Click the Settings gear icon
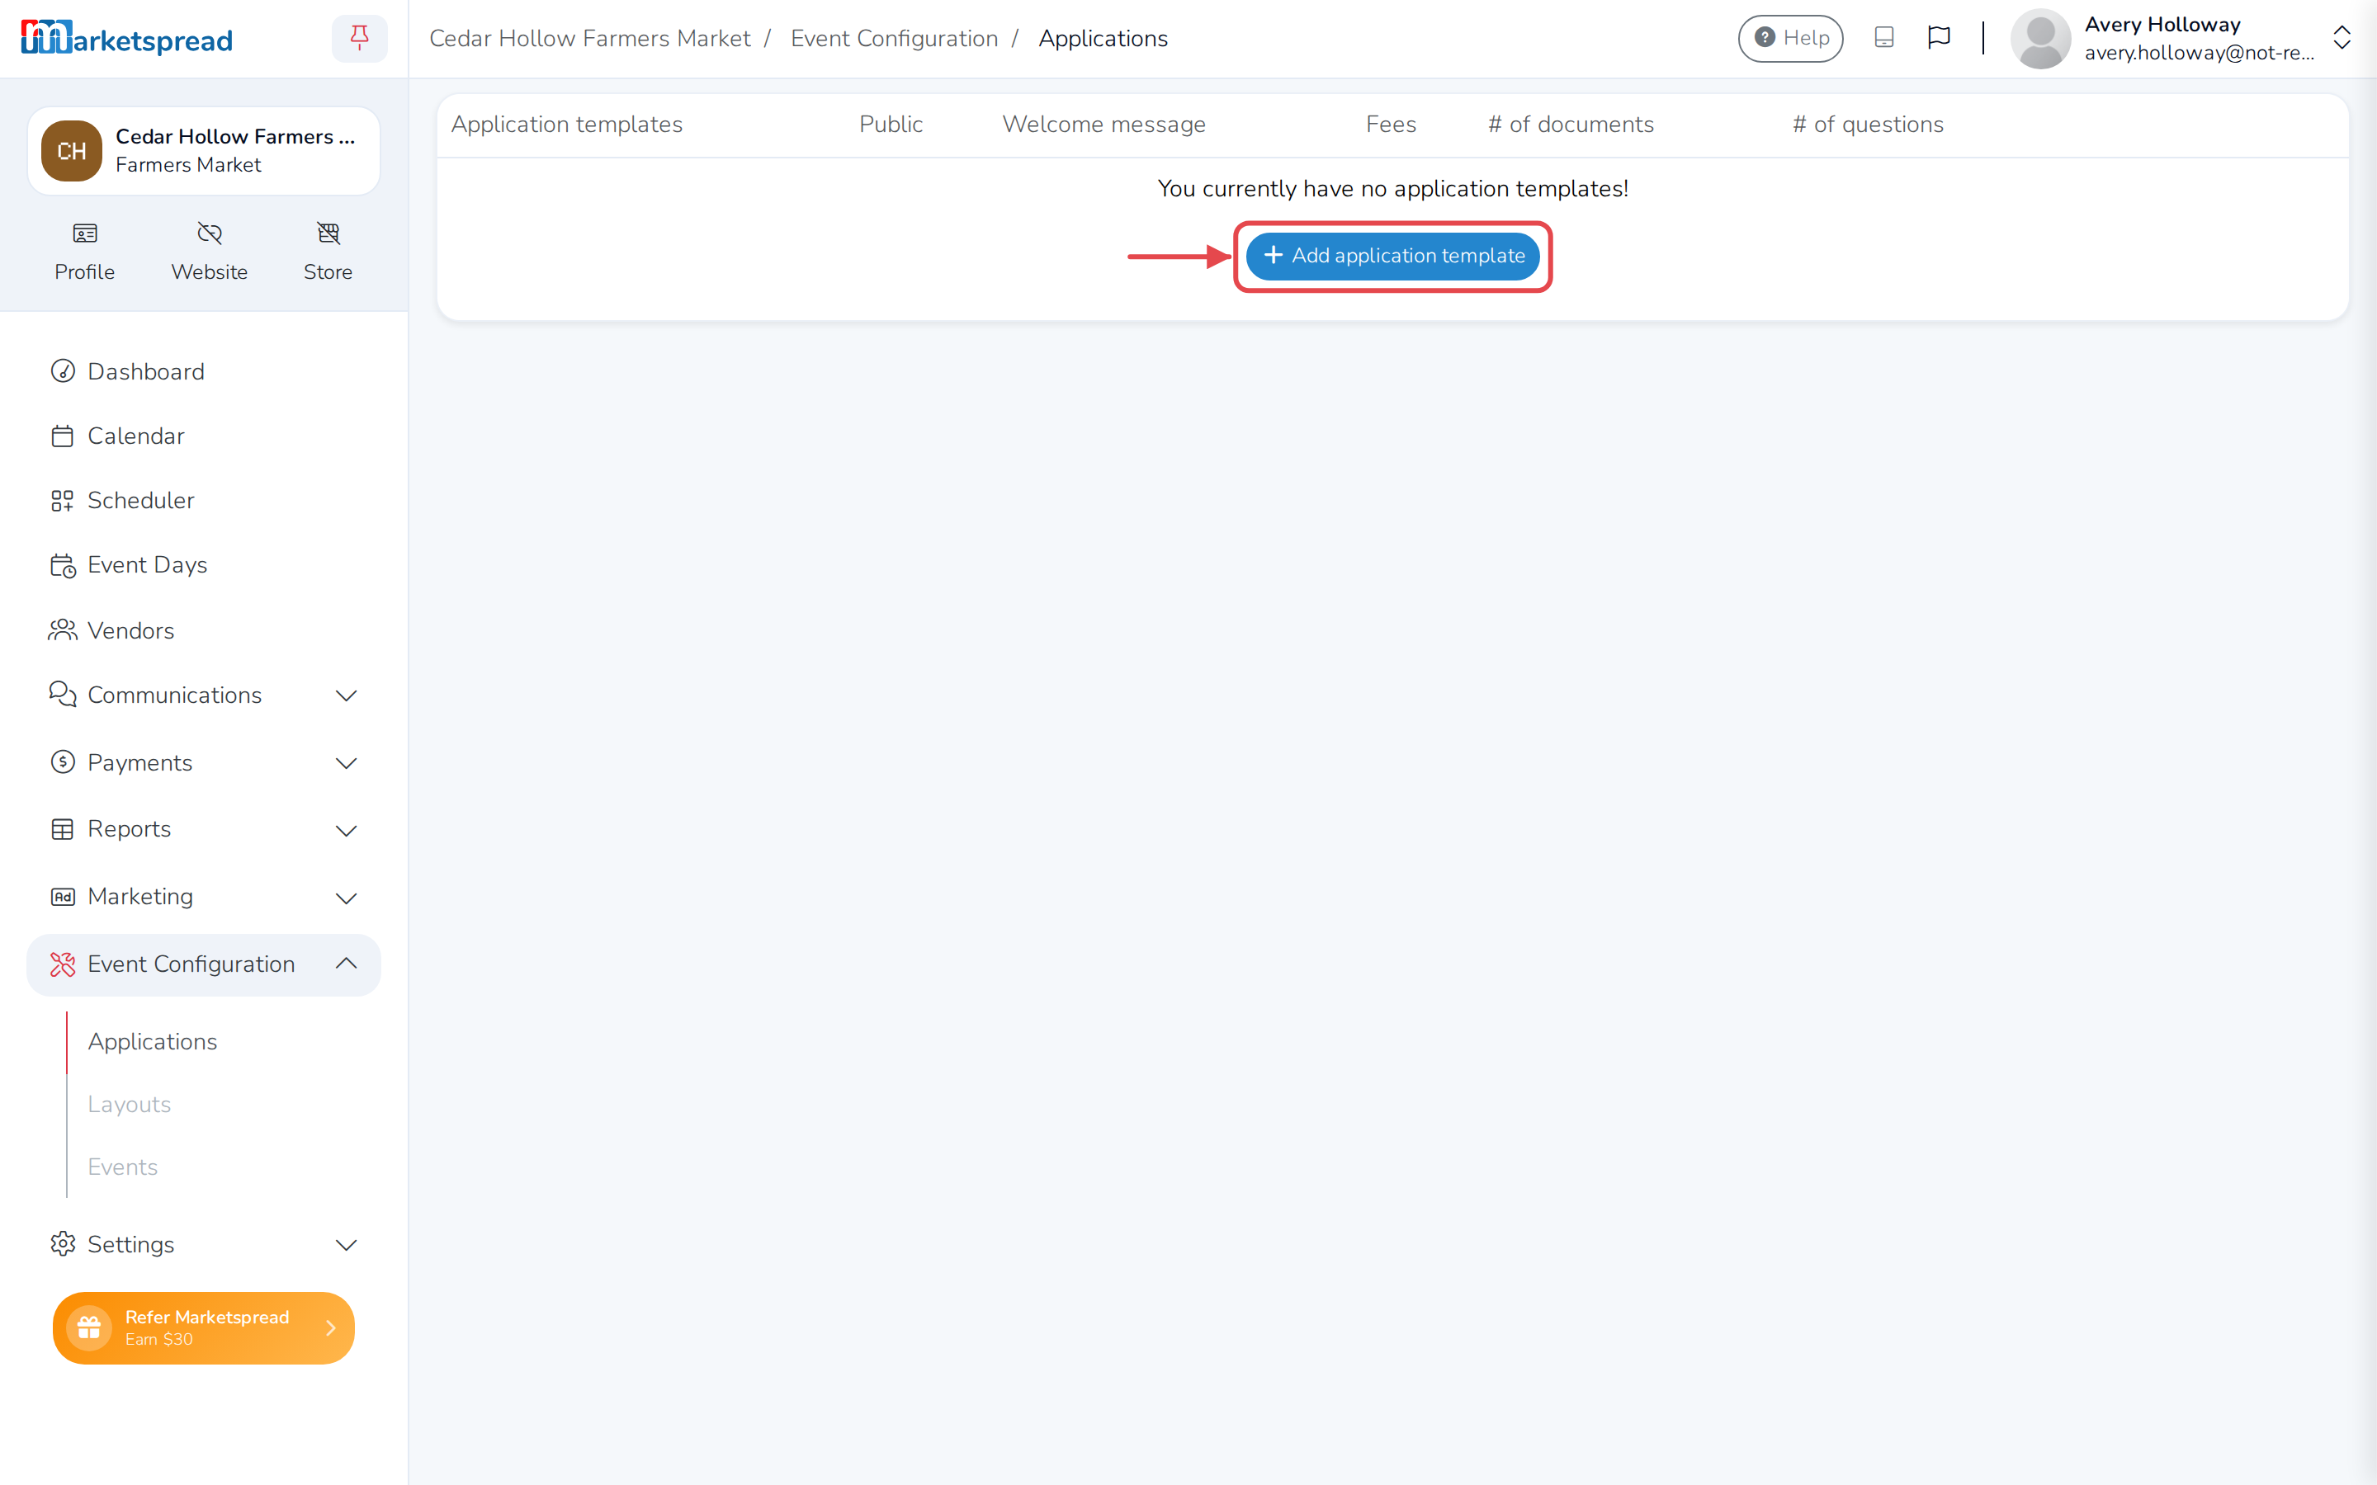Screen dimensions: 2377x1485 pyautogui.click(x=62, y=1243)
